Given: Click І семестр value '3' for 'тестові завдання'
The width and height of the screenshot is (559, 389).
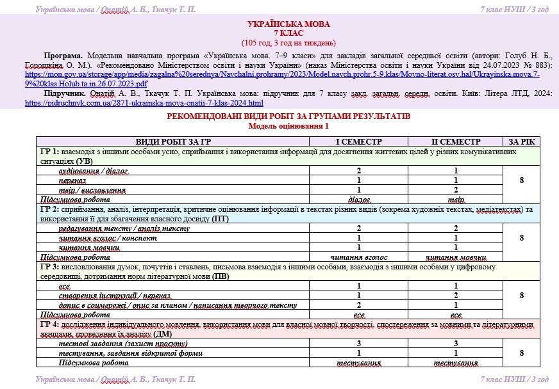Looking at the screenshot, I should pos(358,344).
